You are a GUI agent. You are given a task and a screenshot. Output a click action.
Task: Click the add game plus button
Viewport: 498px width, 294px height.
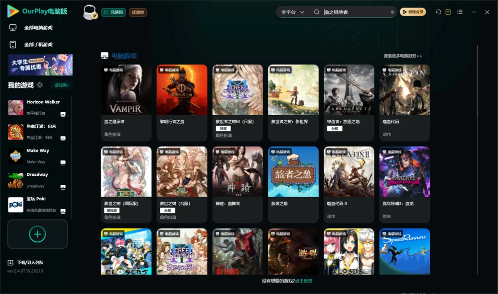coord(37,234)
